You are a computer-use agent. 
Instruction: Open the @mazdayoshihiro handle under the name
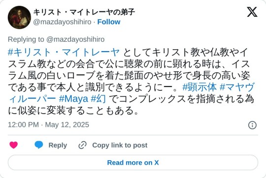pyautogui.click(x=62, y=22)
